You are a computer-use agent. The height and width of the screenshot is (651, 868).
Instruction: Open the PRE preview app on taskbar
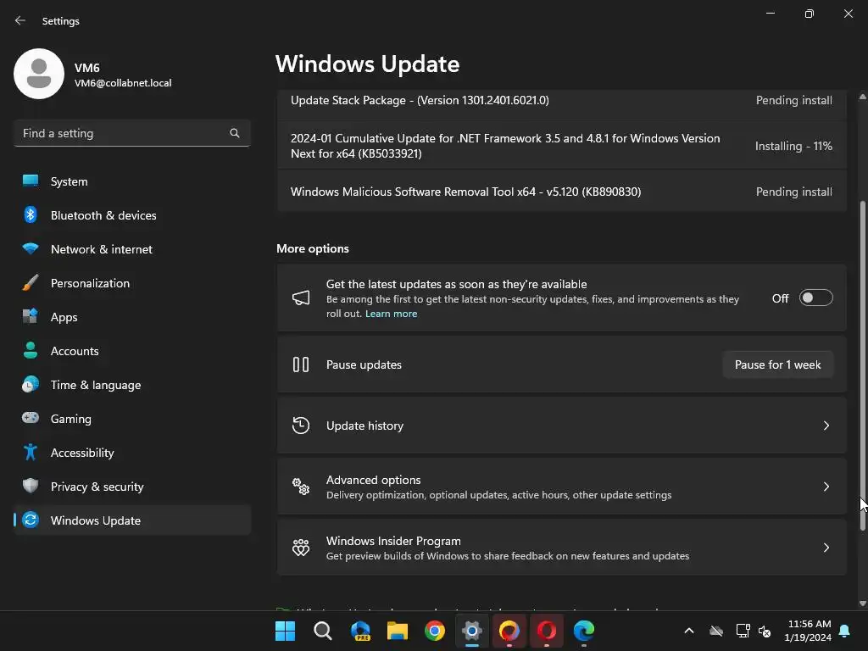[x=360, y=631]
